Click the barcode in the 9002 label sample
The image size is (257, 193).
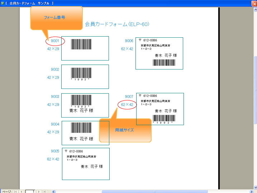[x=81, y=73]
